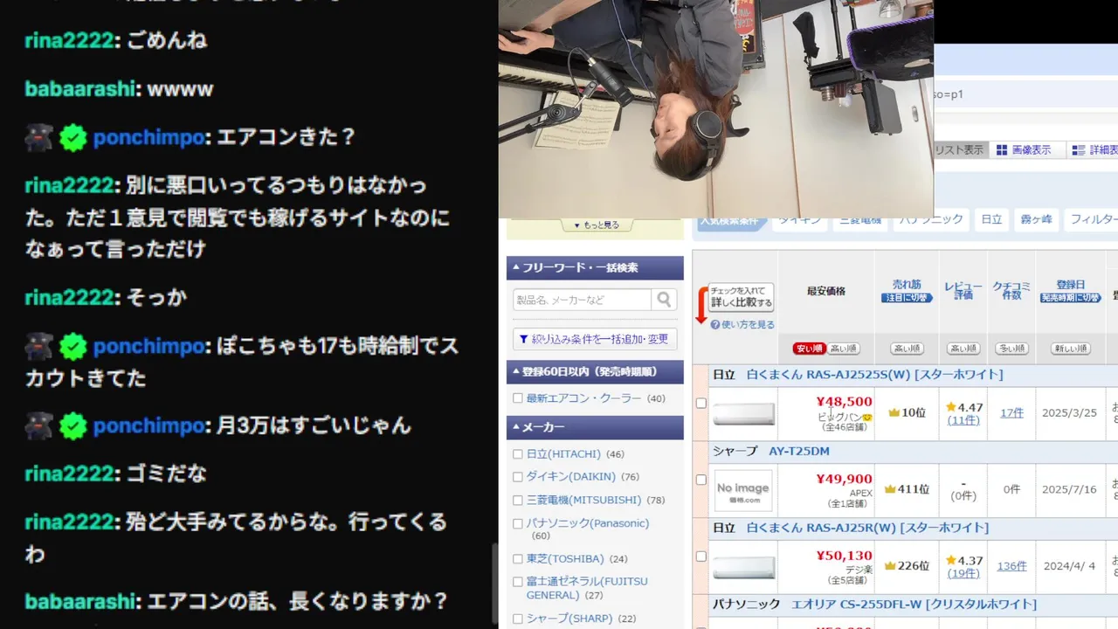
Task: Collapse the フリーワード・一括検索 panel header
Action: pyautogui.click(x=595, y=268)
